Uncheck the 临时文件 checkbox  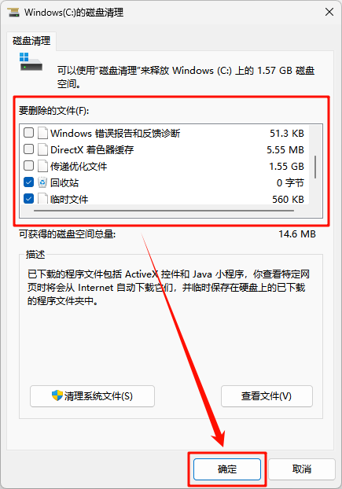(x=28, y=198)
